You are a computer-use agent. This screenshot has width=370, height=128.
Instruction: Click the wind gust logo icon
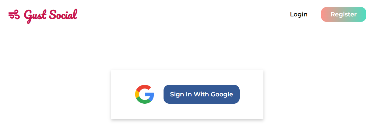[x=14, y=15]
